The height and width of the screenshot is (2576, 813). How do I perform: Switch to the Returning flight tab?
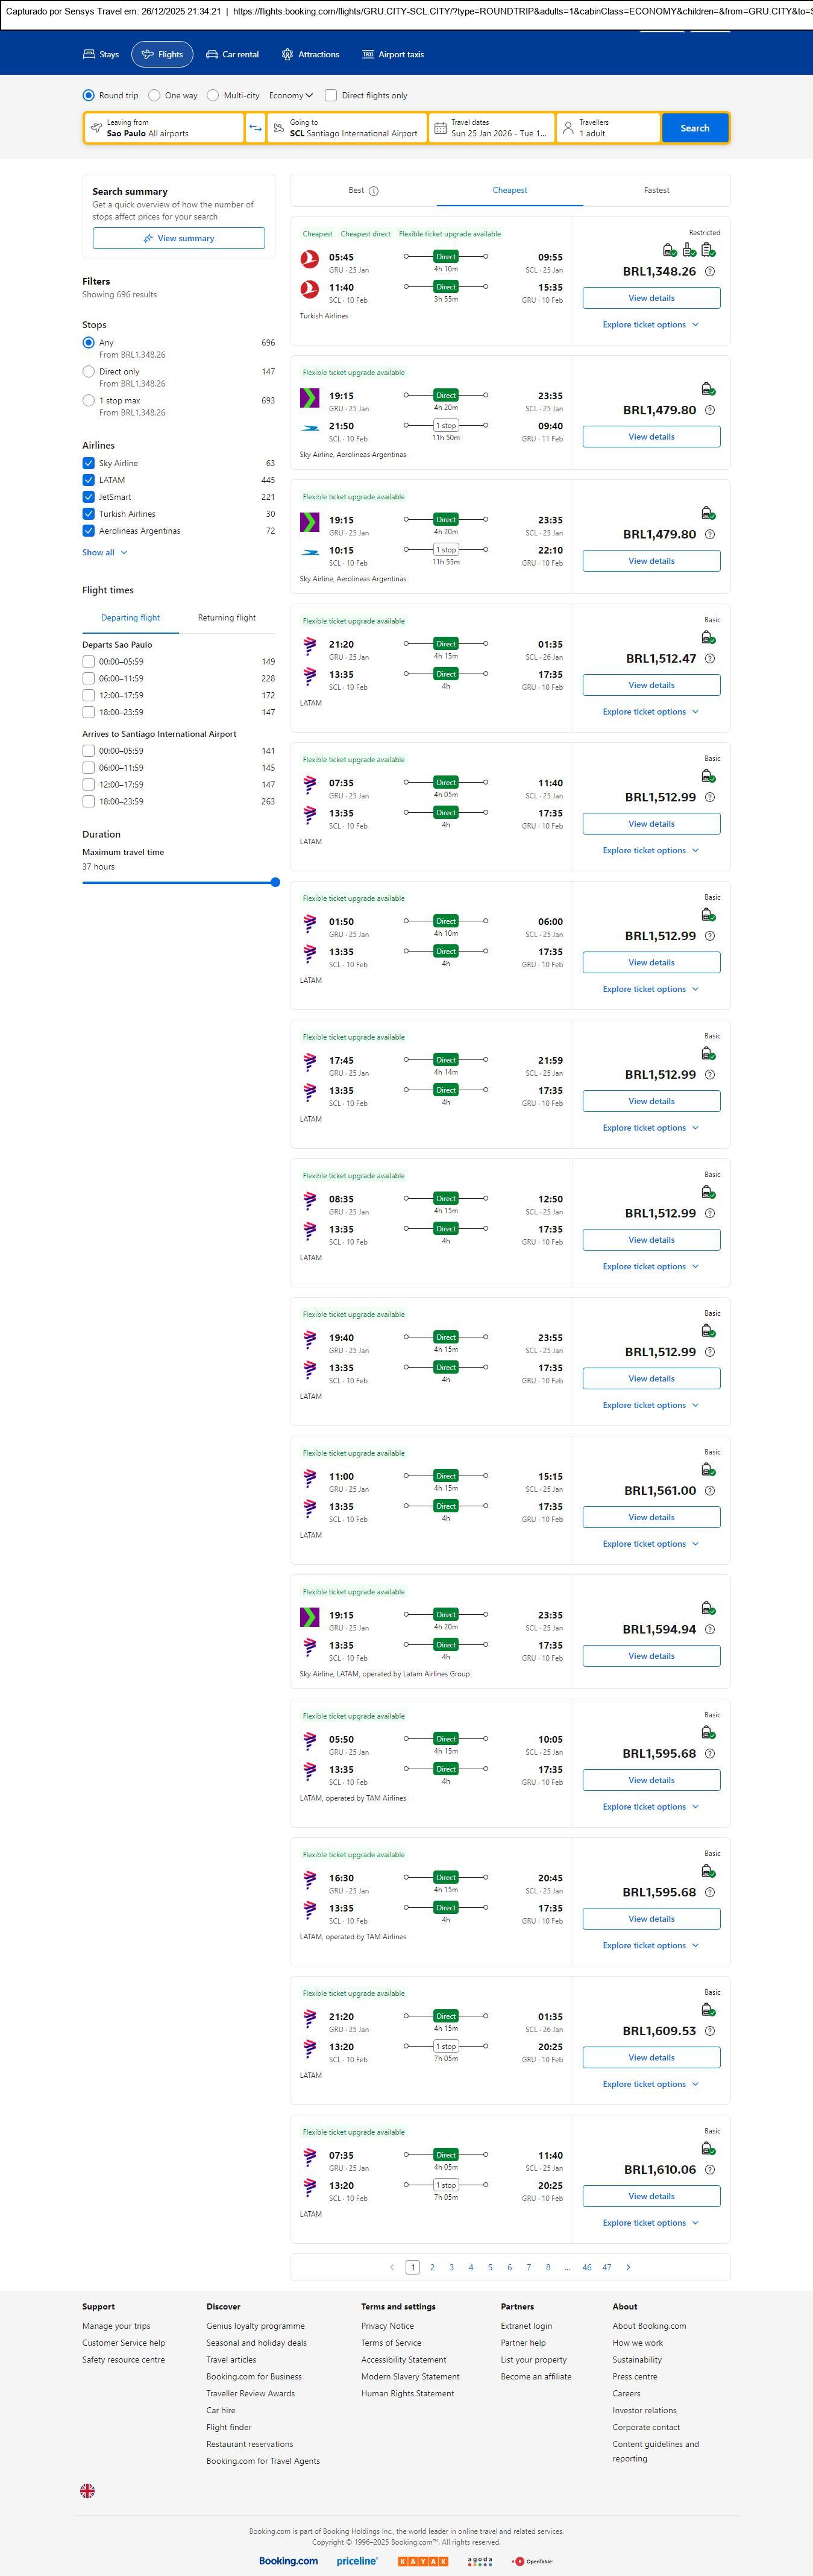click(227, 618)
